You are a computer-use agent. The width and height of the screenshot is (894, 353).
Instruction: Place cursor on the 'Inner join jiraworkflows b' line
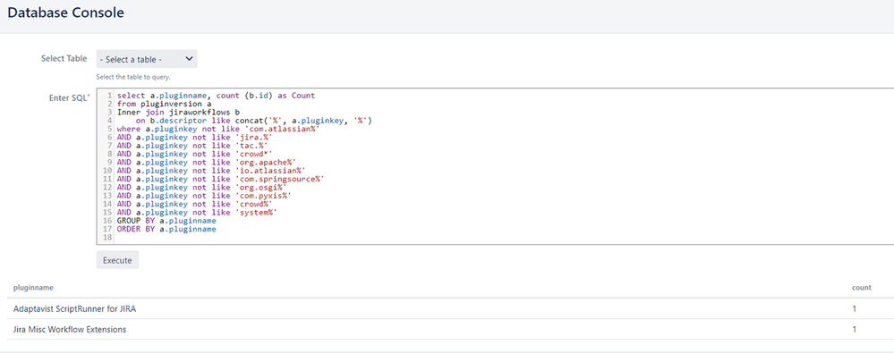coord(178,113)
